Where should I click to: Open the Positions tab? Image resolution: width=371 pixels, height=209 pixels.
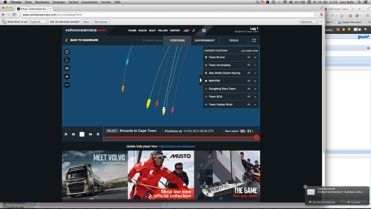177,41
